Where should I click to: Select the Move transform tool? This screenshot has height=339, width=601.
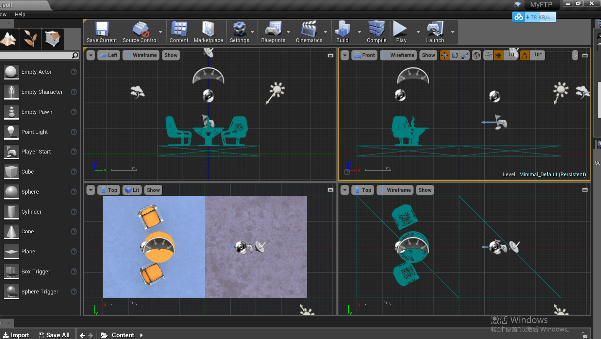point(445,55)
